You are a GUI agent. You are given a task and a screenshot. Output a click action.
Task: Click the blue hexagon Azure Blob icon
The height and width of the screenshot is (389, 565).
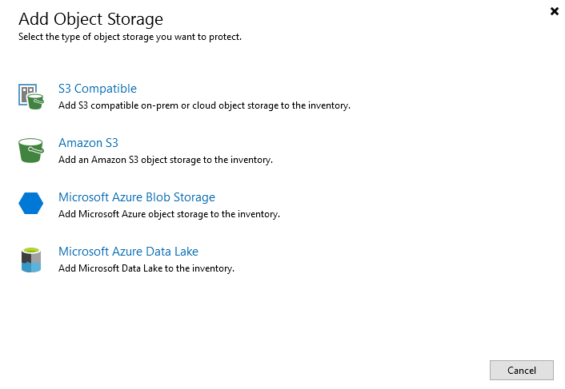point(31,203)
